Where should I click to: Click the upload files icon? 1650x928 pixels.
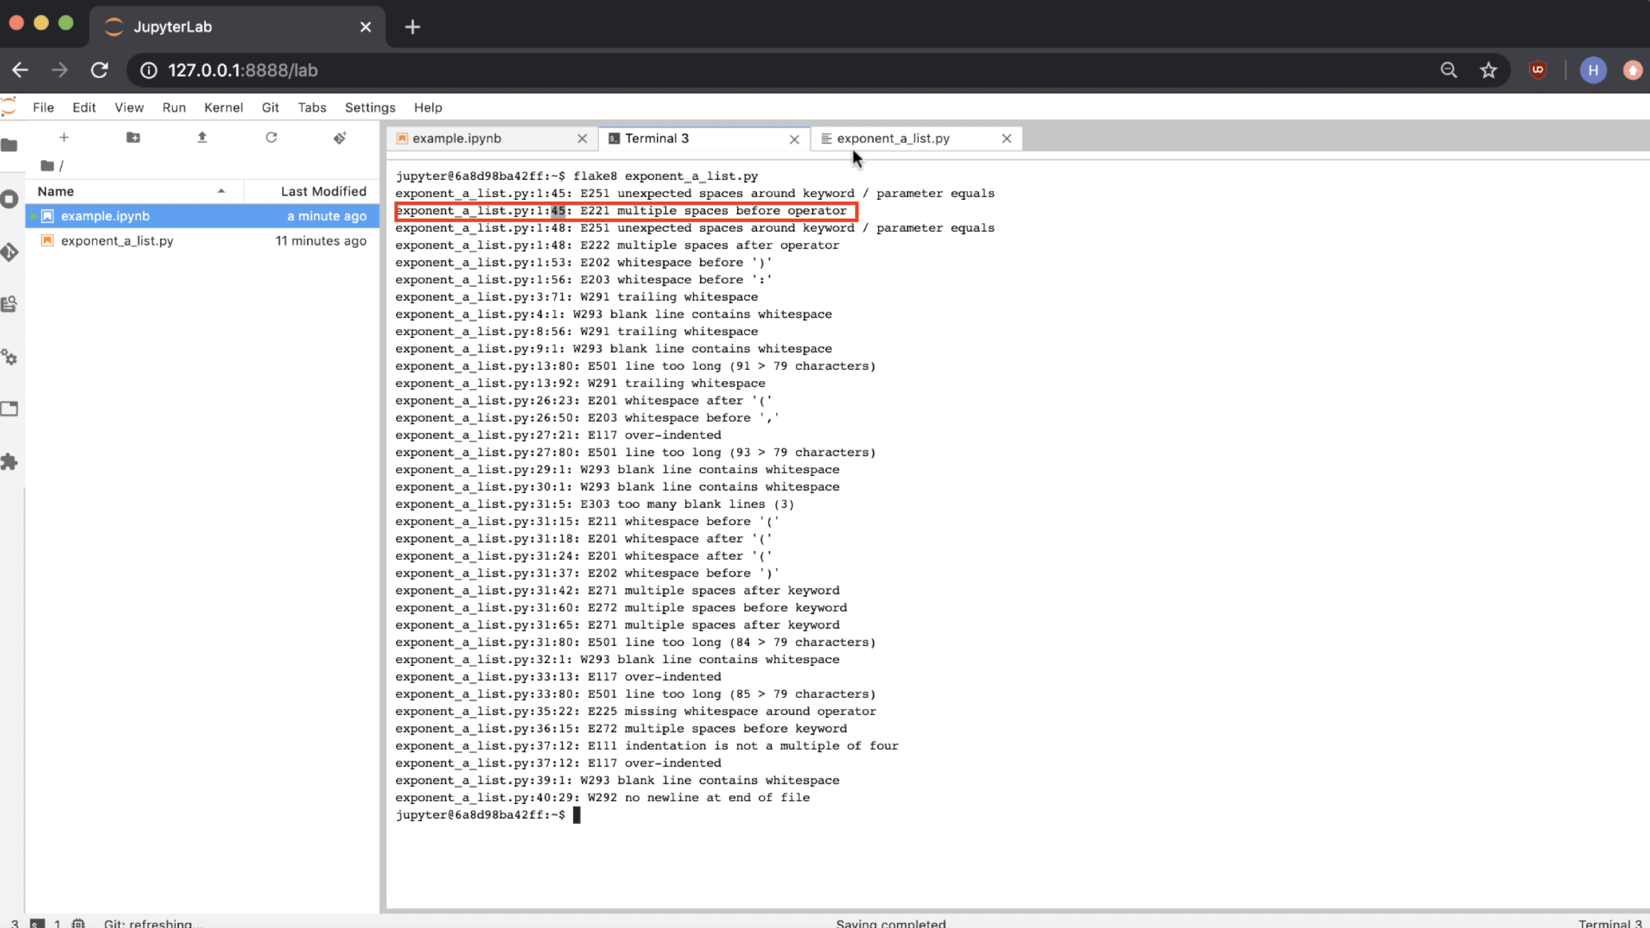(x=202, y=137)
